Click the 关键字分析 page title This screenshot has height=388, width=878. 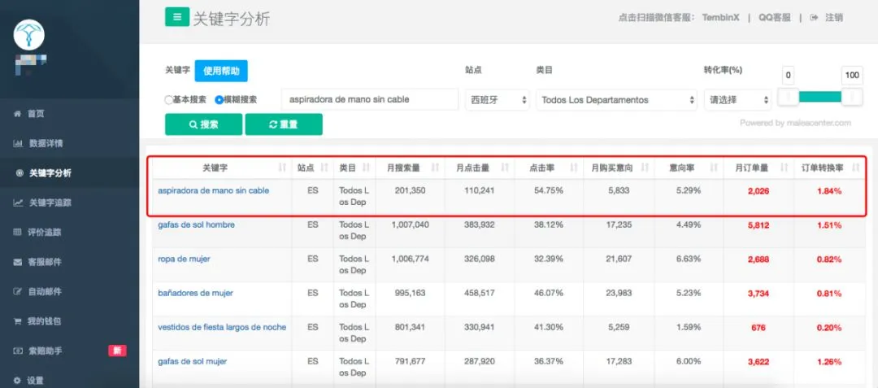(x=231, y=19)
